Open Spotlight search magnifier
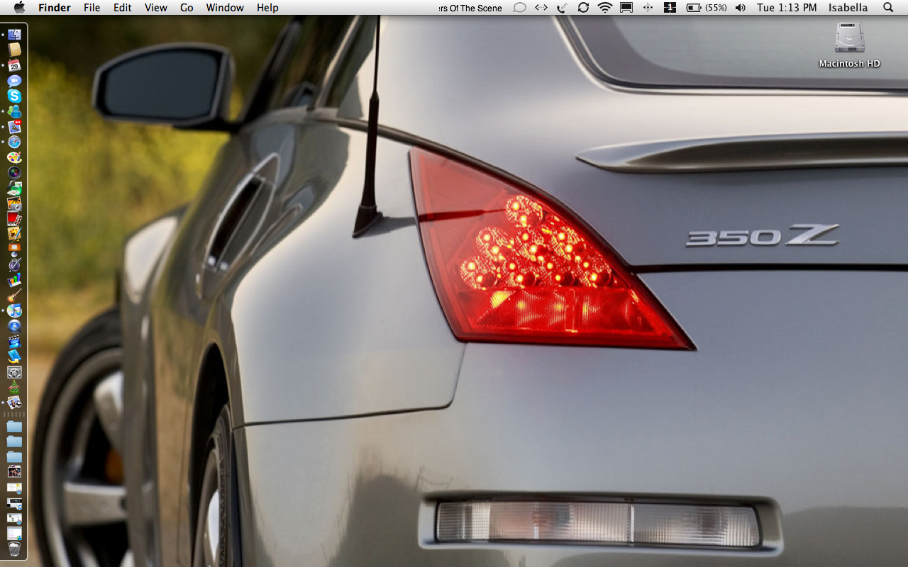 [x=888, y=8]
